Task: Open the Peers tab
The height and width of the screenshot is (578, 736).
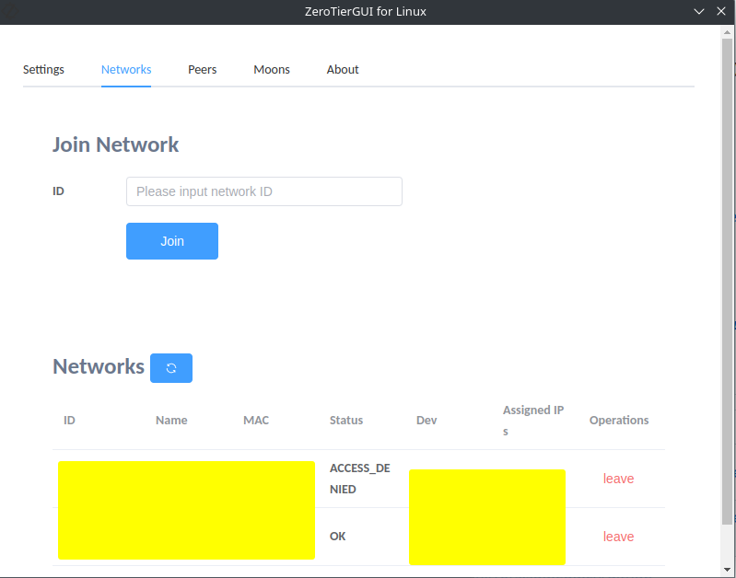Action: [203, 69]
